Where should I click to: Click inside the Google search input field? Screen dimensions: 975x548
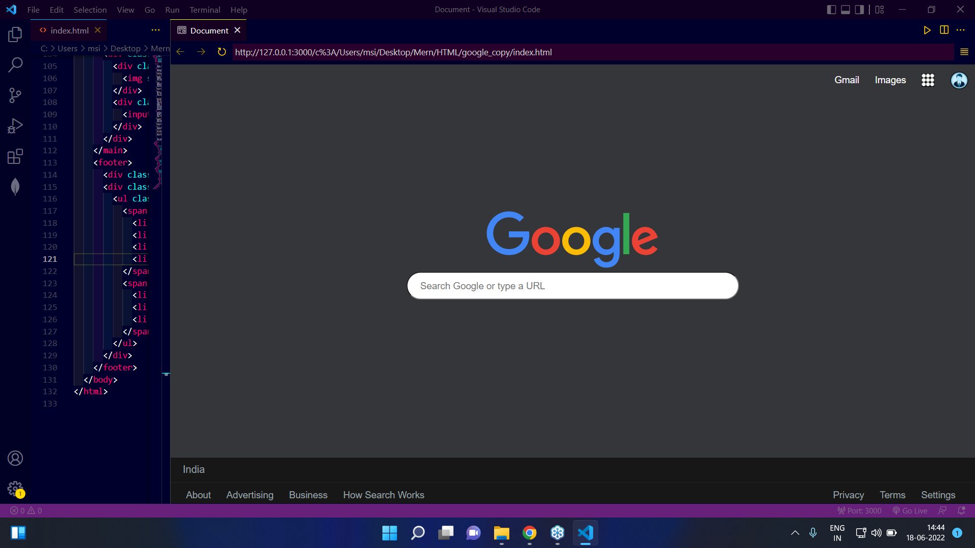[572, 286]
